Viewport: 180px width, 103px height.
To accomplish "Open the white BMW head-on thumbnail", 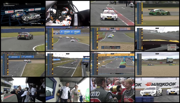I will coord(112,13).
